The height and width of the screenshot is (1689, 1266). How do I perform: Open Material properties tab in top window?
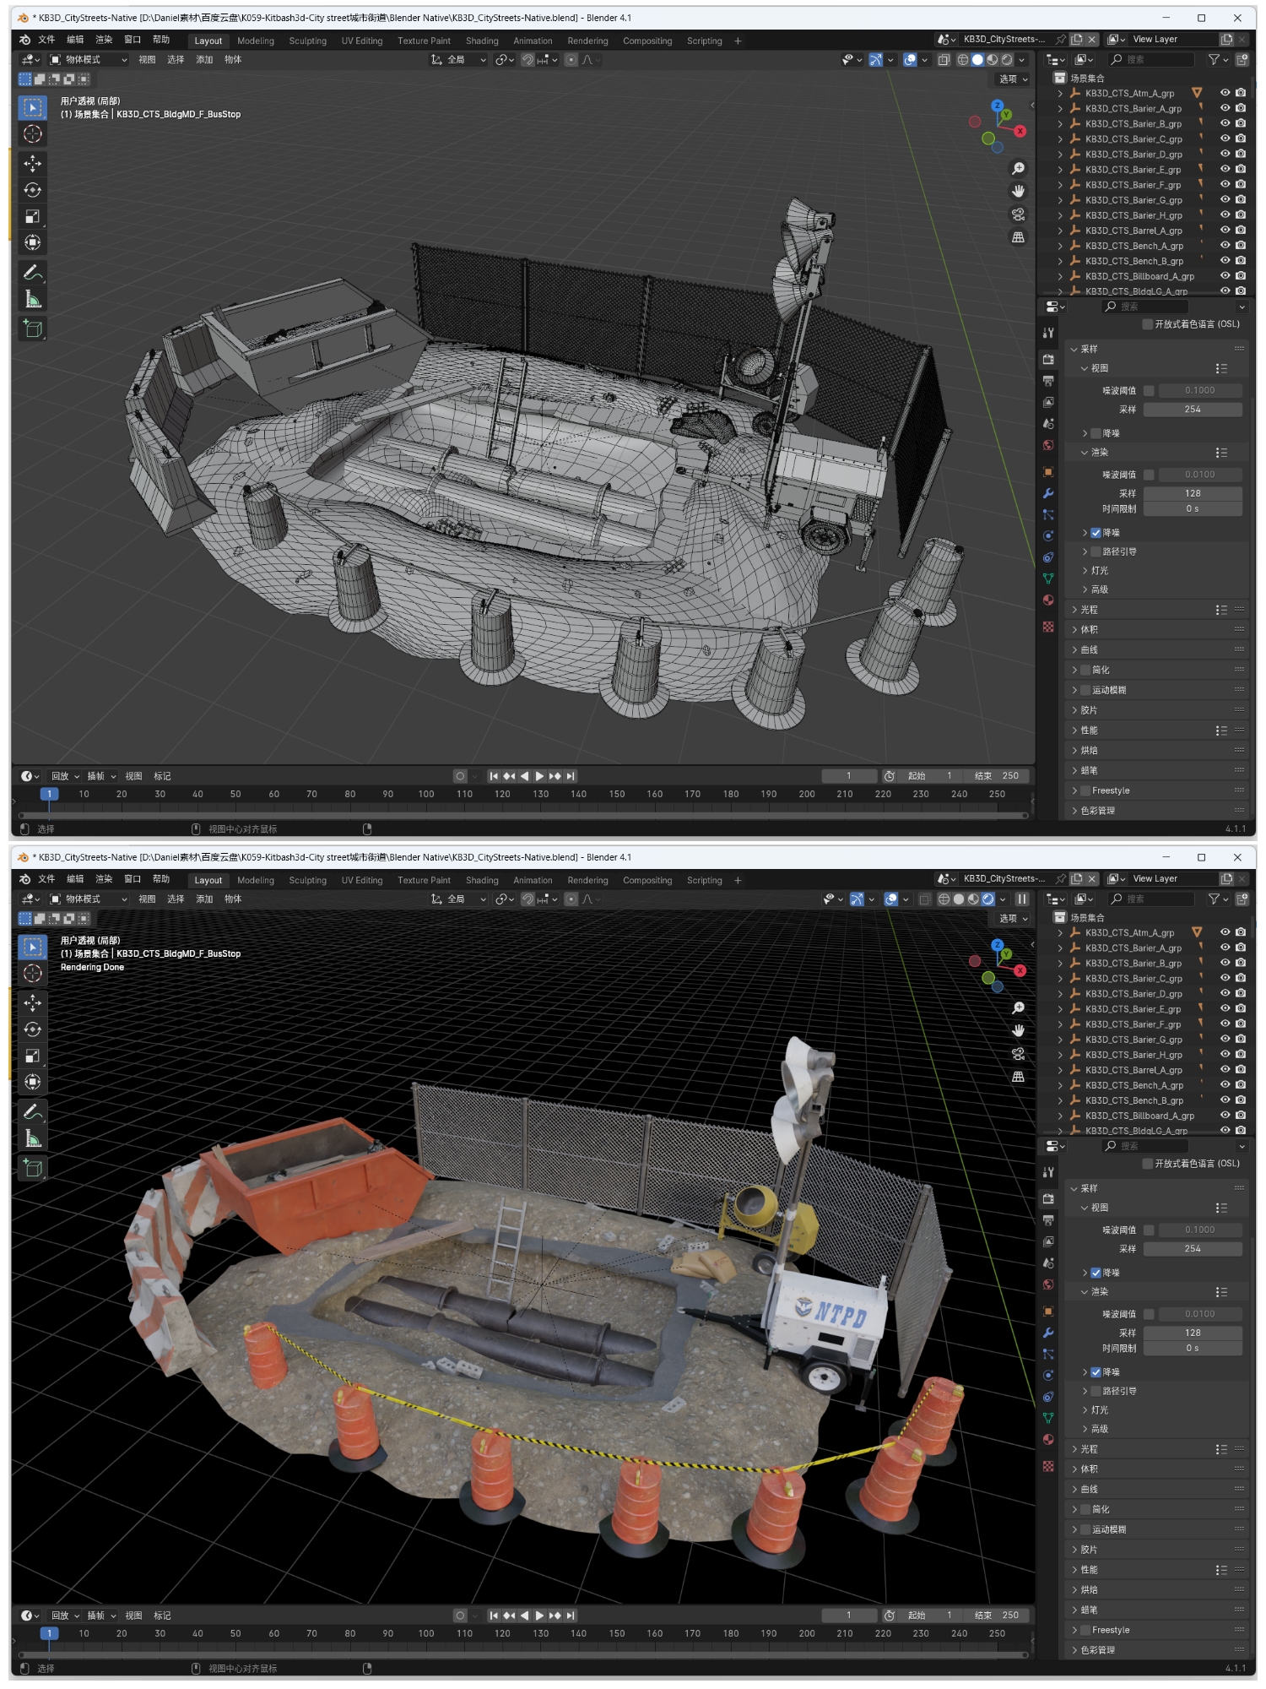pos(1048,600)
